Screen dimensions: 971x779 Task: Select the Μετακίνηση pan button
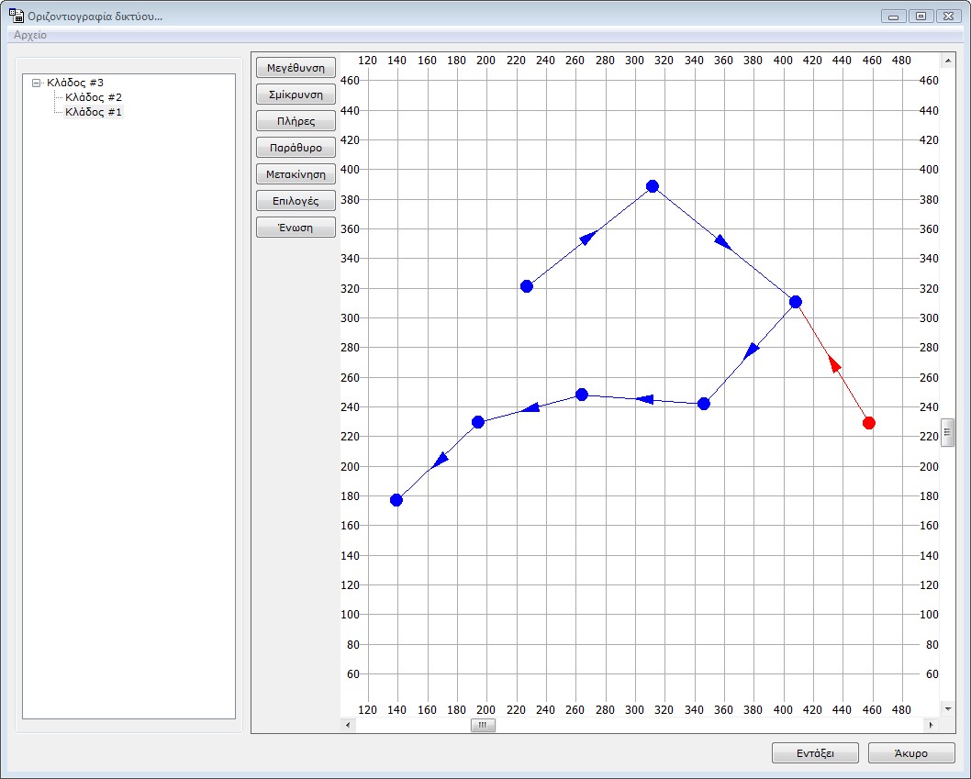pyautogui.click(x=296, y=174)
